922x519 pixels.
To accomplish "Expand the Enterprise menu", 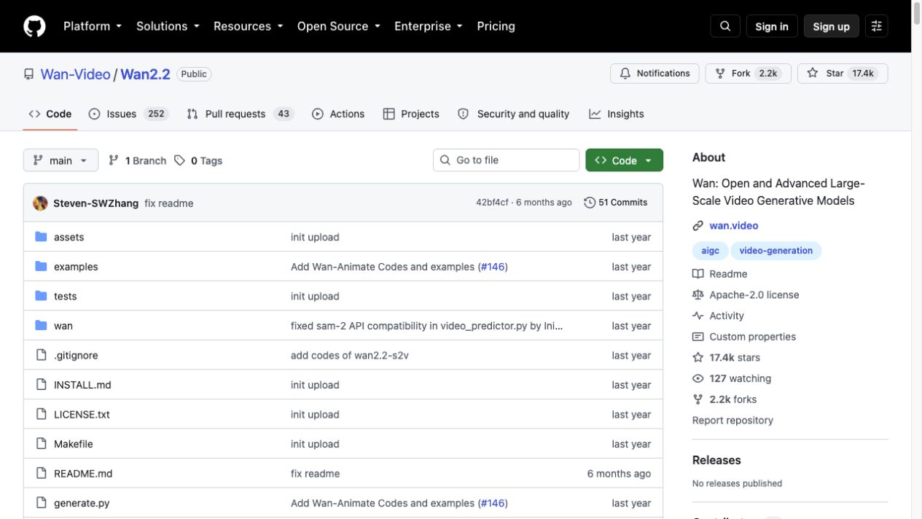I will pyautogui.click(x=429, y=26).
